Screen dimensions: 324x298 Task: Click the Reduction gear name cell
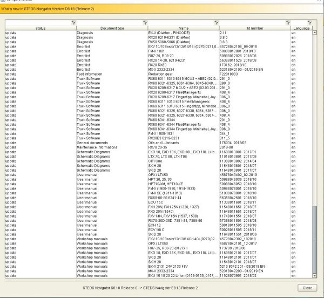point(160,74)
